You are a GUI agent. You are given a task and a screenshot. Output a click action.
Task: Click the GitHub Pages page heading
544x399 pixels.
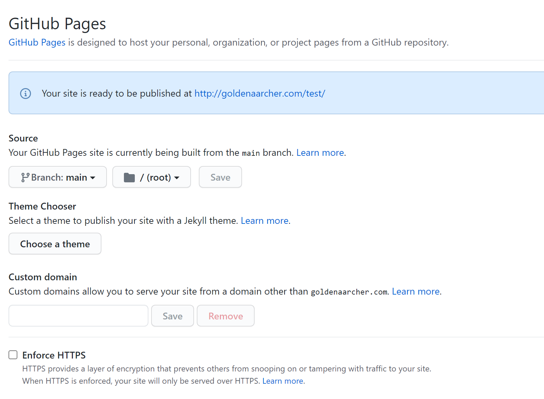pos(57,24)
